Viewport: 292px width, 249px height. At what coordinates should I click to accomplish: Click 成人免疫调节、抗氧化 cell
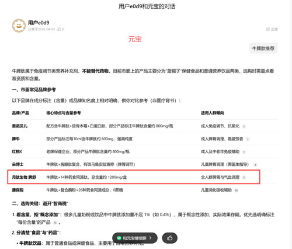220,126
